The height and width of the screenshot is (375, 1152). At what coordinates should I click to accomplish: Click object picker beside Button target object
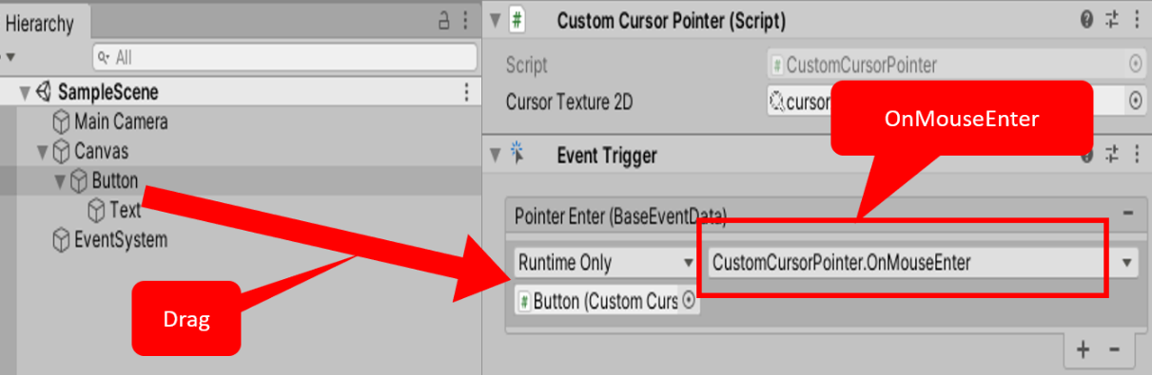pyautogui.click(x=689, y=302)
